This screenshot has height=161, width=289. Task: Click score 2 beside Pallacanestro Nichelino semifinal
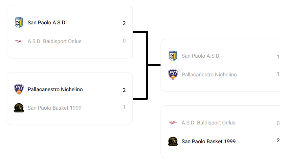click(x=124, y=90)
